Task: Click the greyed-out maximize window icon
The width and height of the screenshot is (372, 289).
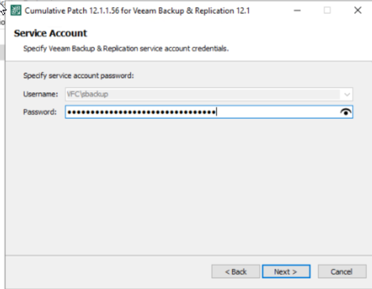Action: 327,11
